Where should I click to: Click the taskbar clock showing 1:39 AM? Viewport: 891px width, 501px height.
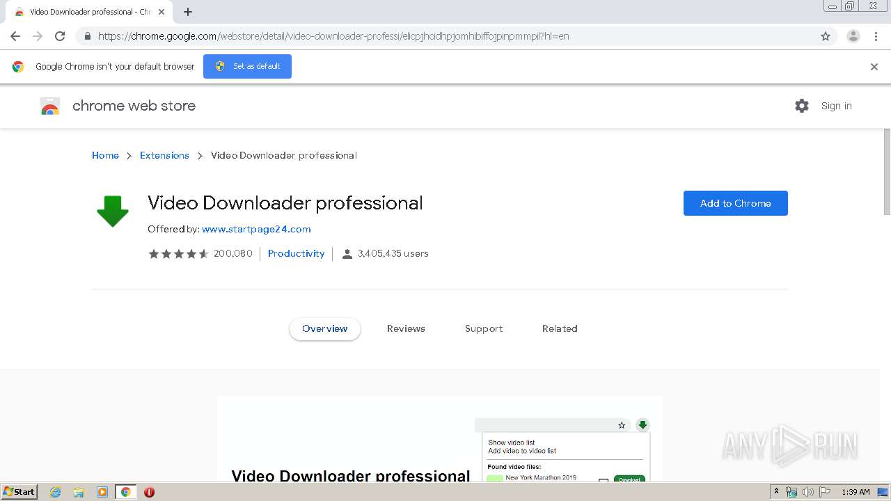point(855,492)
